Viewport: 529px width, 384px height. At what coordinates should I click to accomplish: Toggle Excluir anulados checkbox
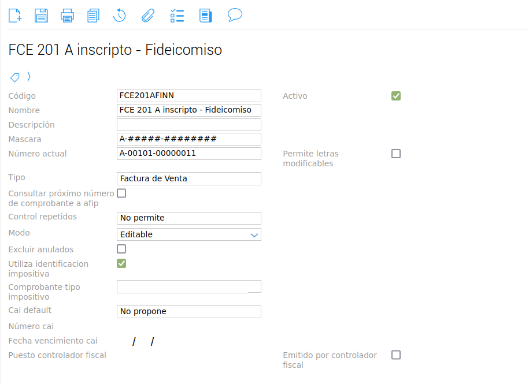coord(121,249)
